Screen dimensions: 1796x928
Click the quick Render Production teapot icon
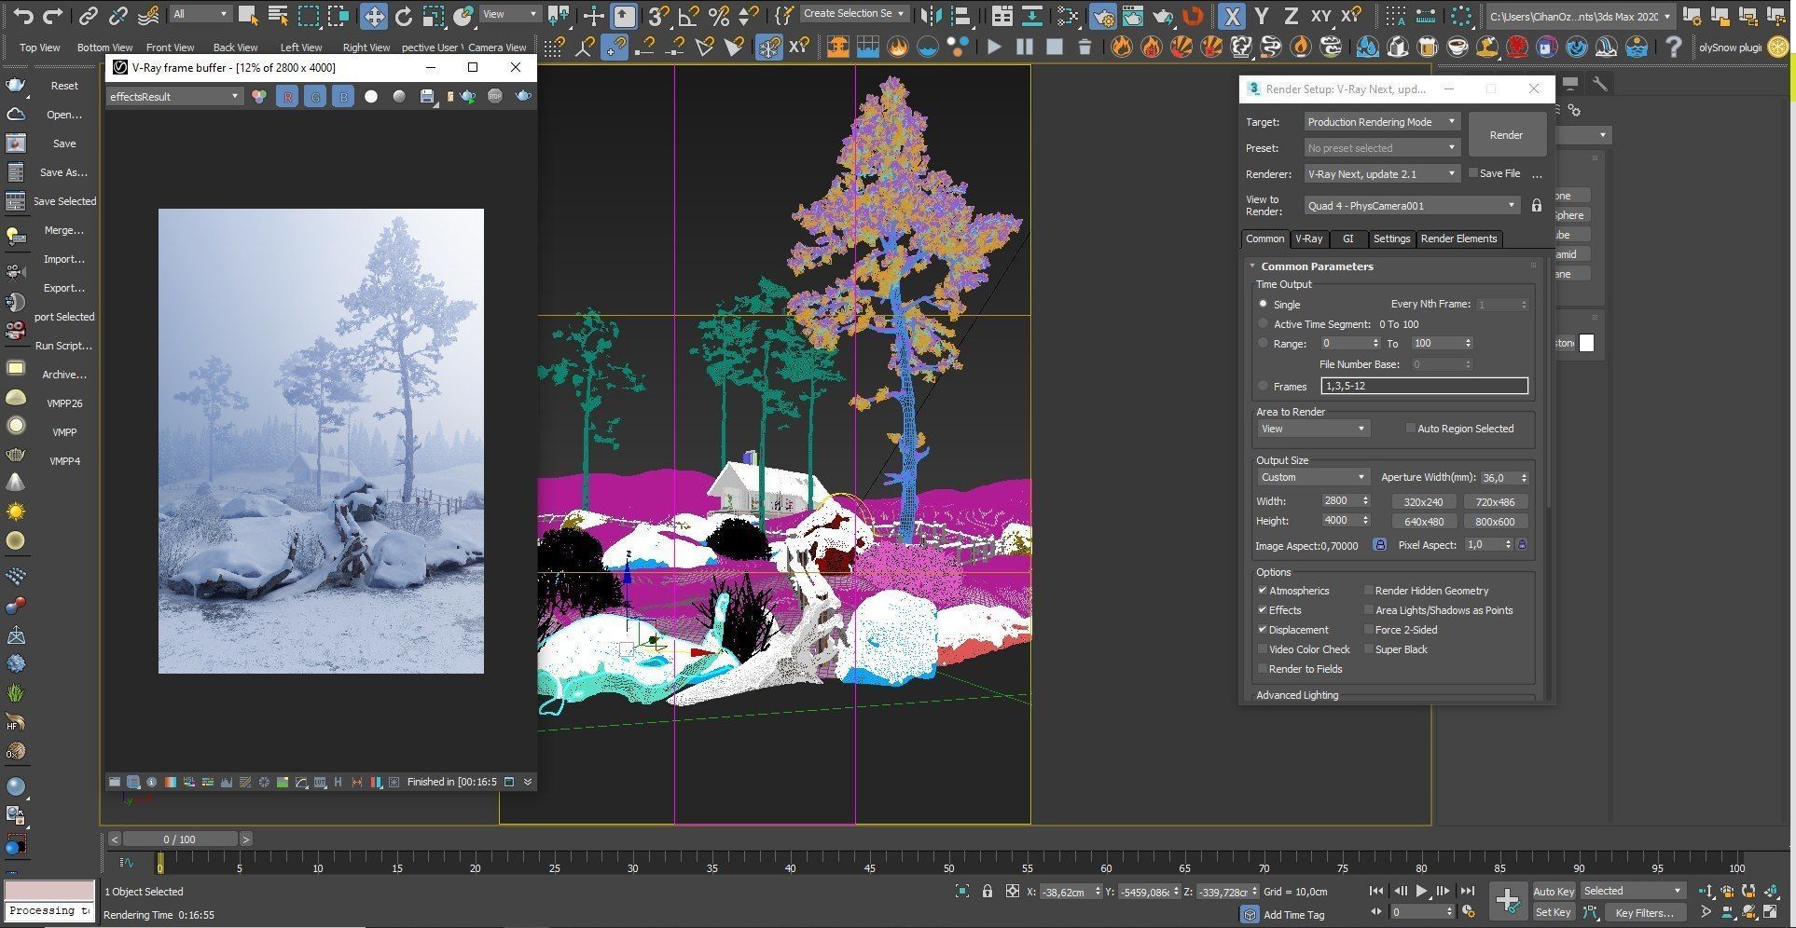tap(1162, 16)
